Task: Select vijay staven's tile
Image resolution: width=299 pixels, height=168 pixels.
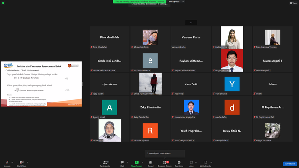Action: [110, 84]
